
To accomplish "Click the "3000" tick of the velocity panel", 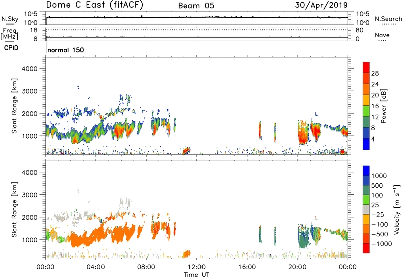I will (x=30, y=195).
